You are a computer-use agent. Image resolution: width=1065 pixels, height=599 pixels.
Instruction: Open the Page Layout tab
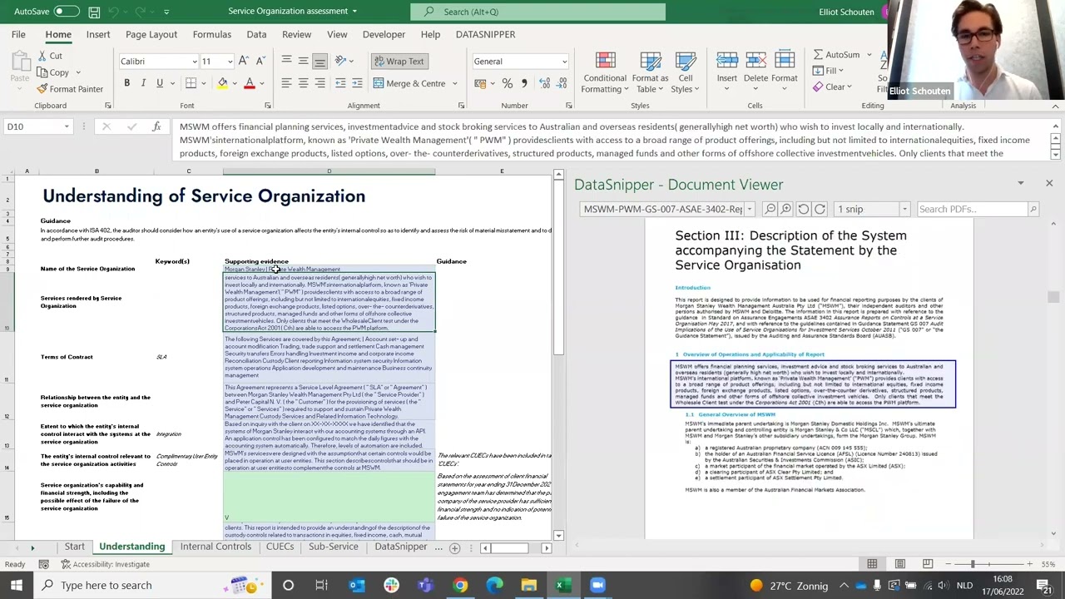pyautogui.click(x=151, y=34)
